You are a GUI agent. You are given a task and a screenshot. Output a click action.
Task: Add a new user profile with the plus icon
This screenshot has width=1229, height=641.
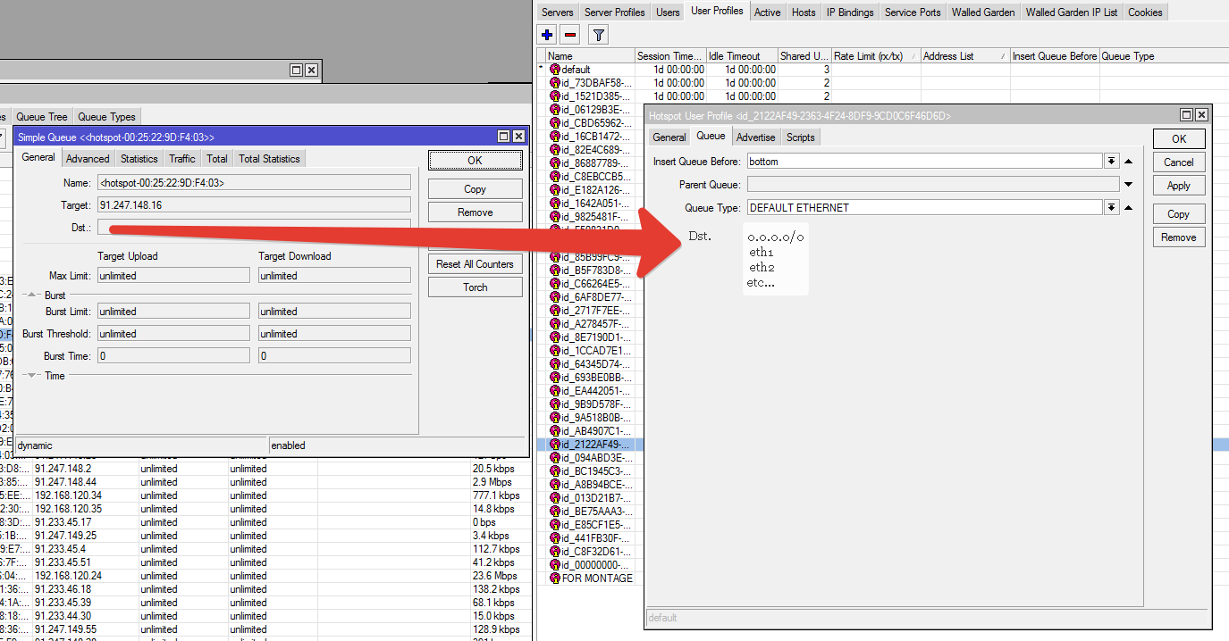[546, 34]
